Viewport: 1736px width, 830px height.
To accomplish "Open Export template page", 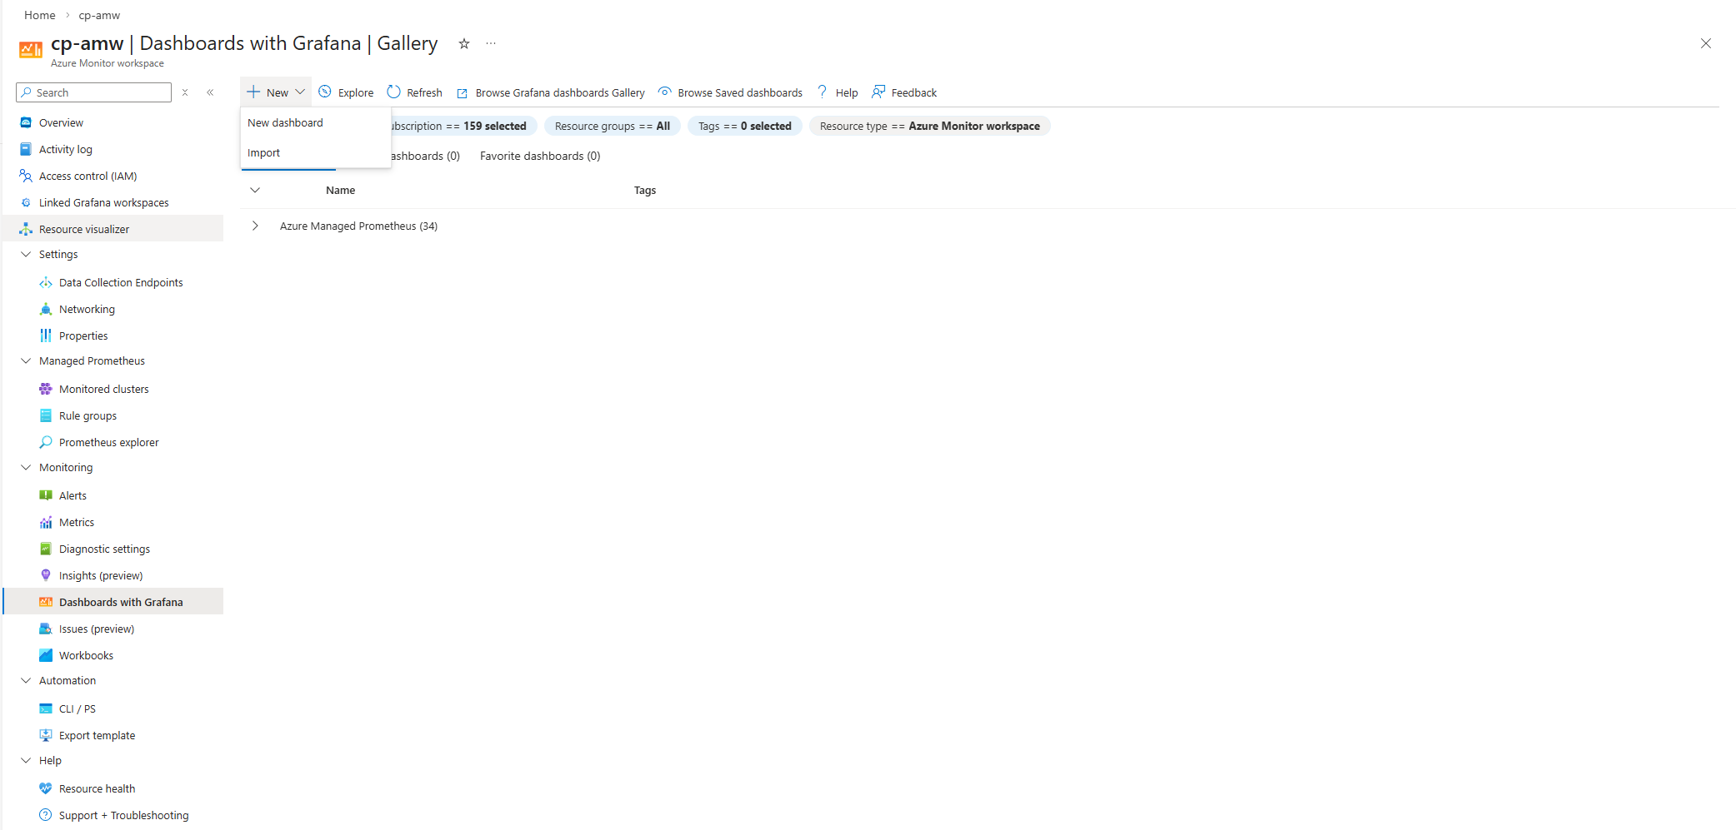I will coord(97,735).
